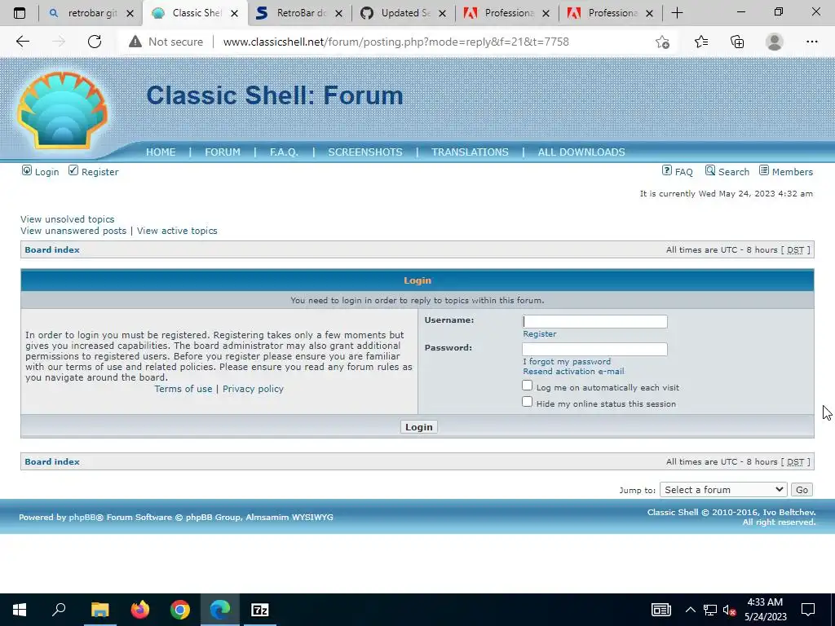835x626 pixels.
Task: Open View unsolved topics link
Action: (67, 219)
